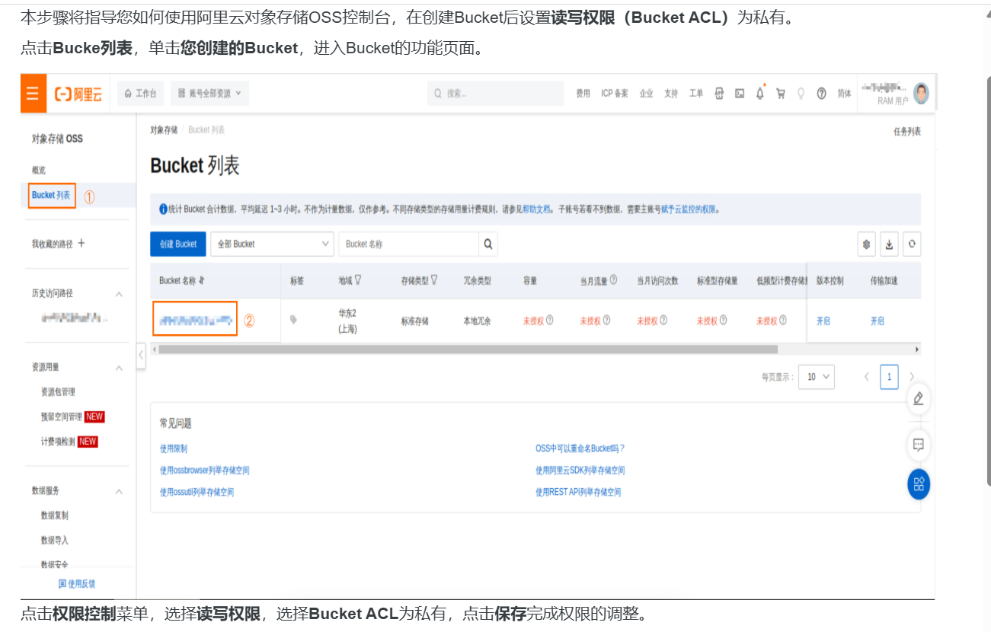Focus the top 搜索 field
This screenshot has width=991, height=632.
[495, 94]
